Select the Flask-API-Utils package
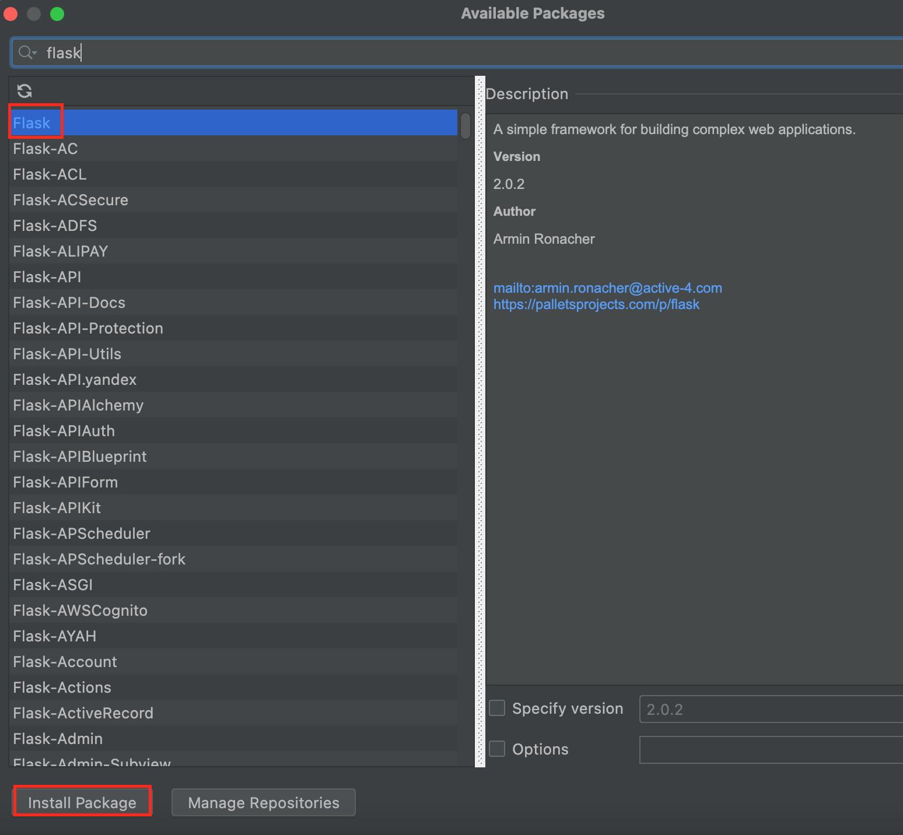The image size is (903, 835). pyautogui.click(x=233, y=354)
